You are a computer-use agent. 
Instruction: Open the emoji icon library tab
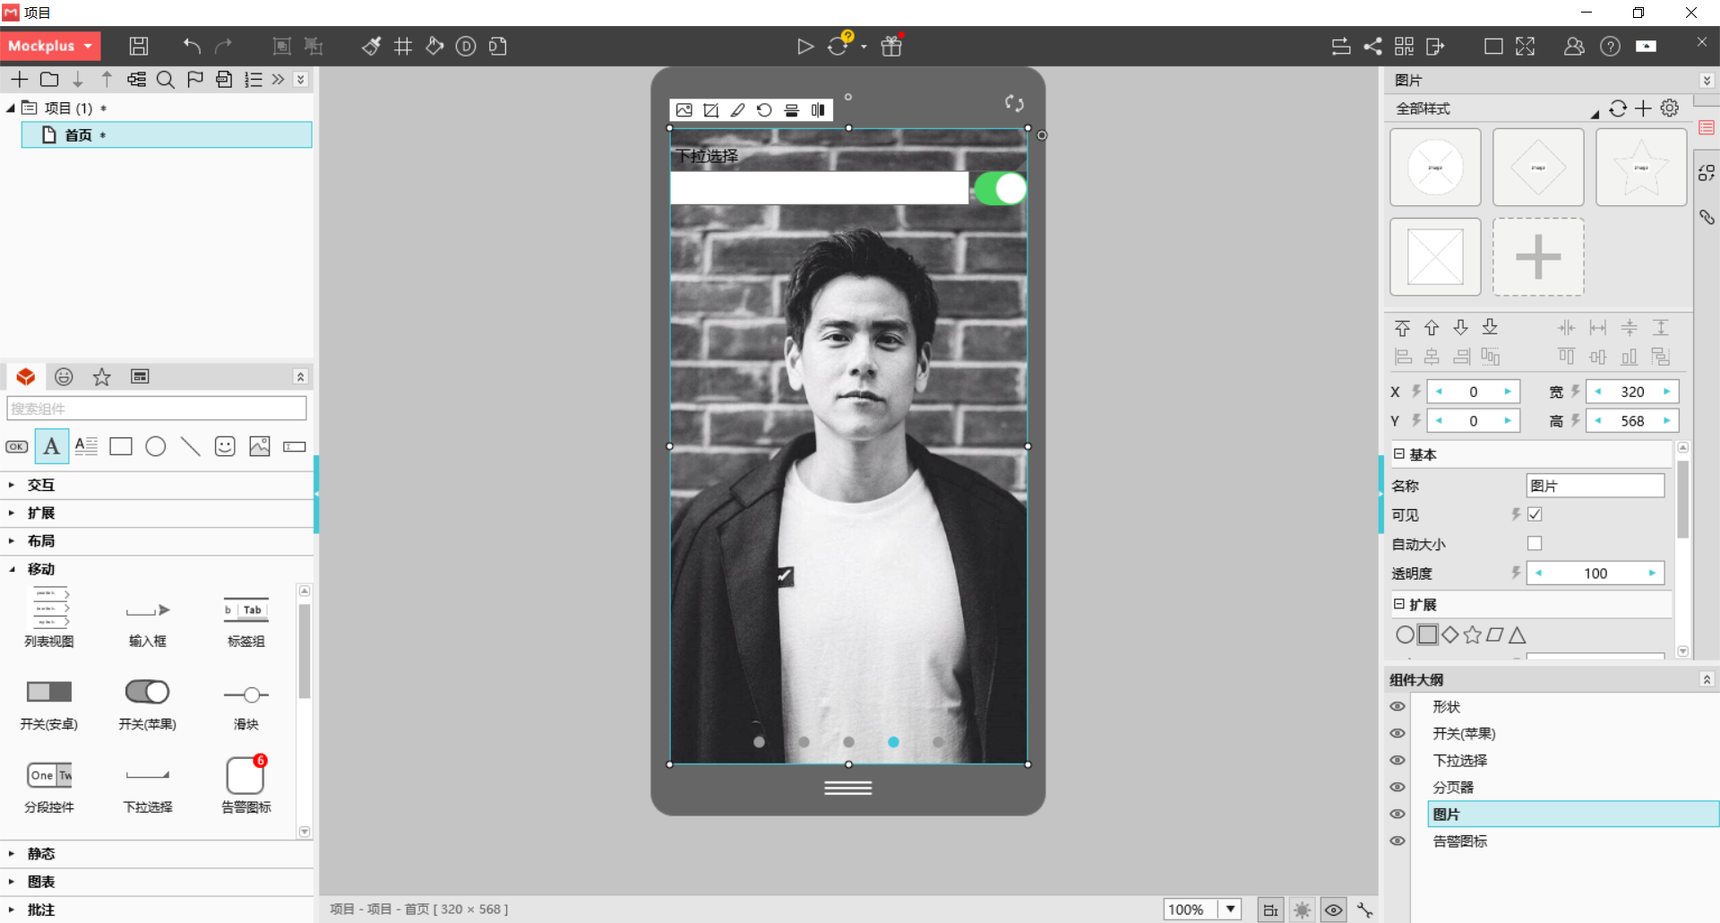coord(64,377)
